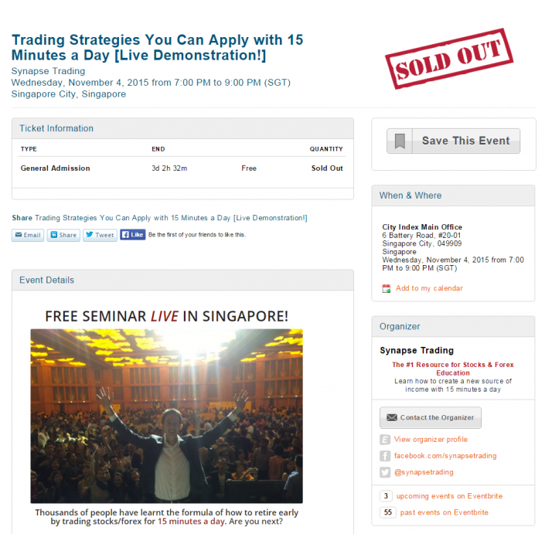Like the event on Facebook
The width and height of the screenshot is (545, 534).
pyautogui.click(x=132, y=235)
